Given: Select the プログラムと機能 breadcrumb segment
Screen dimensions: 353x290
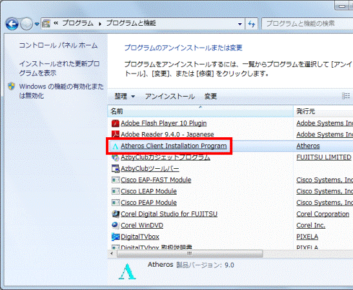Looking at the screenshot, I should pos(131,23).
